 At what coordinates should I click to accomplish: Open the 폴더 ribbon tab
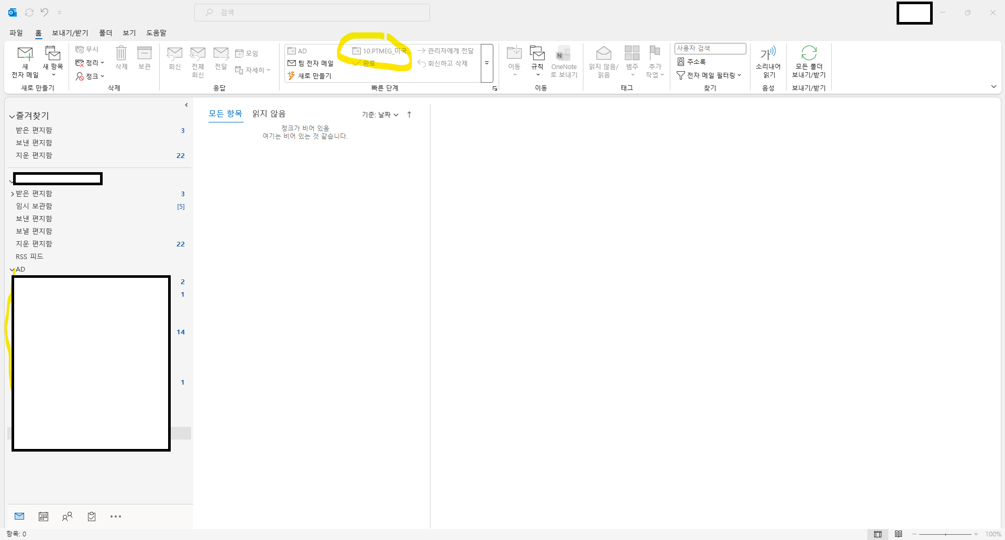[106, 33]
